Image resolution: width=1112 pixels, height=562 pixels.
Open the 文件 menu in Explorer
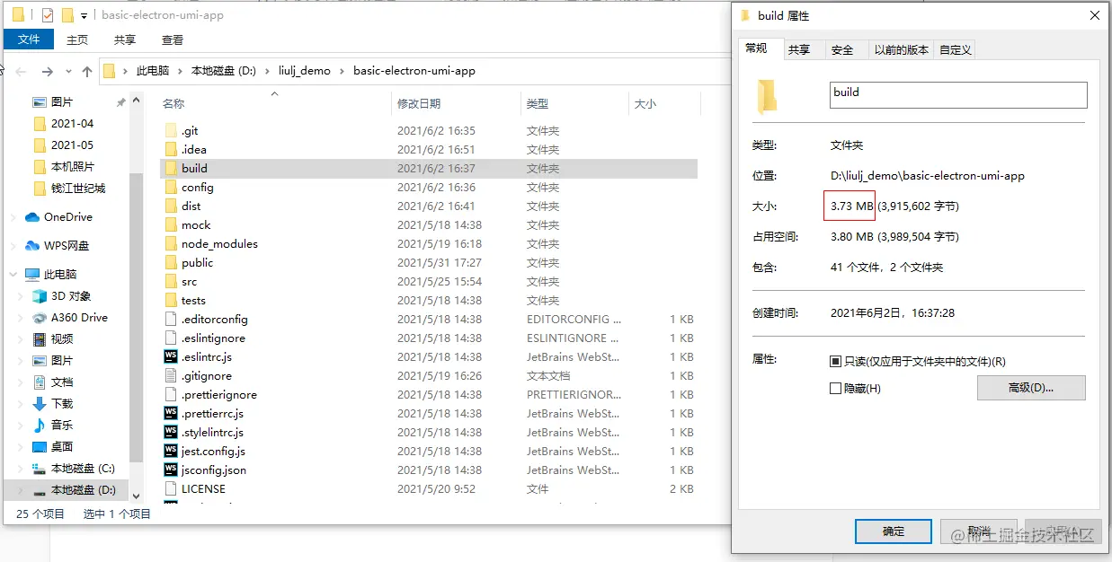pyautogui.click(x=29, y=40)
